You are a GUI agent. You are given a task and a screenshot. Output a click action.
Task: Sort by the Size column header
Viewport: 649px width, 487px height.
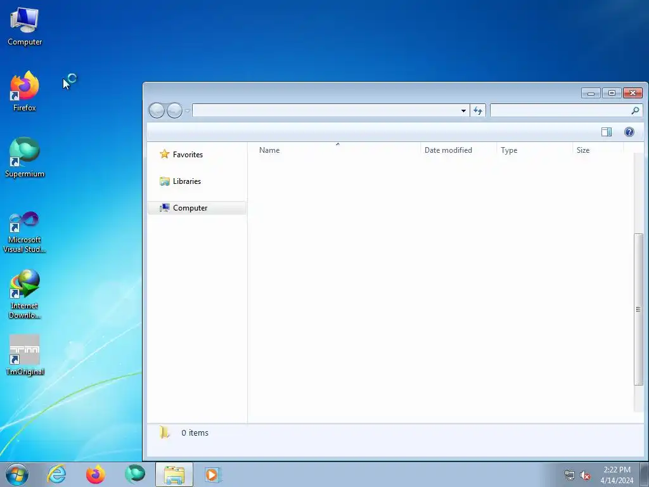[x=598, y=150]
